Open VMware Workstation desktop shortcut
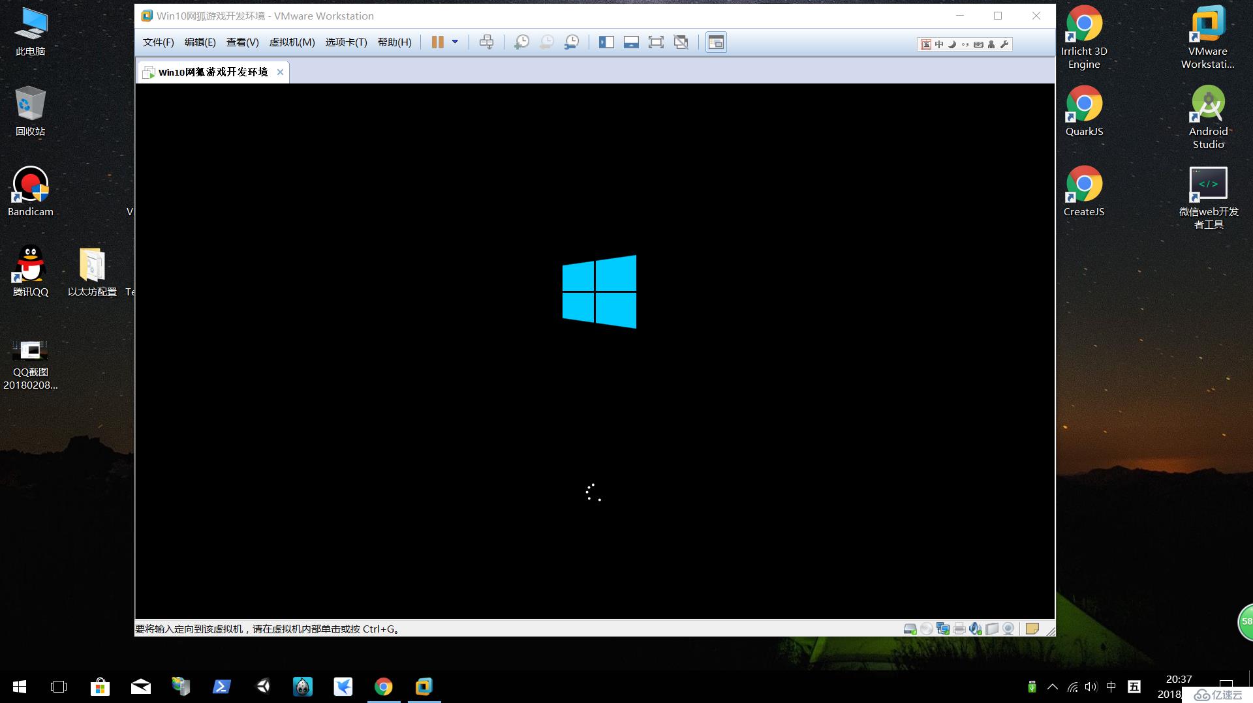 click(1208, 37)
